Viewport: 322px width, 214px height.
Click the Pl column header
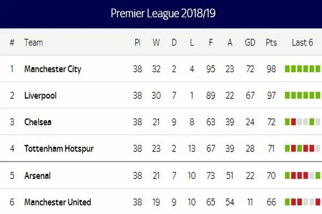pyautogui.click(x=137, y=42)
